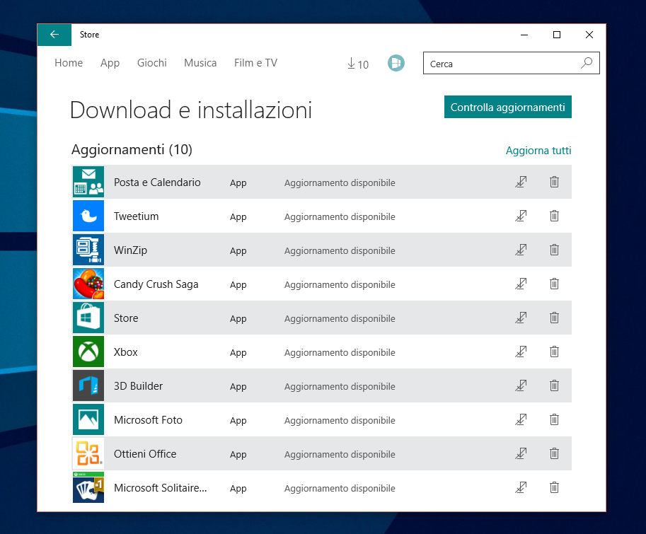
Task: Minimize the Store window
Action: [524, 35]
